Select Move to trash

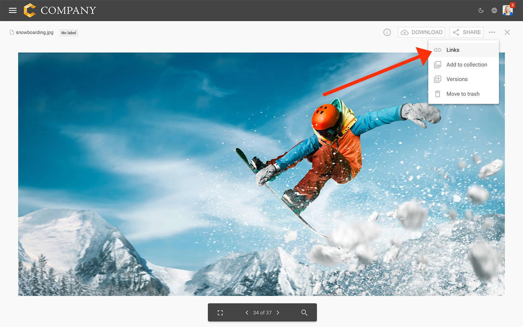point(463,94)
